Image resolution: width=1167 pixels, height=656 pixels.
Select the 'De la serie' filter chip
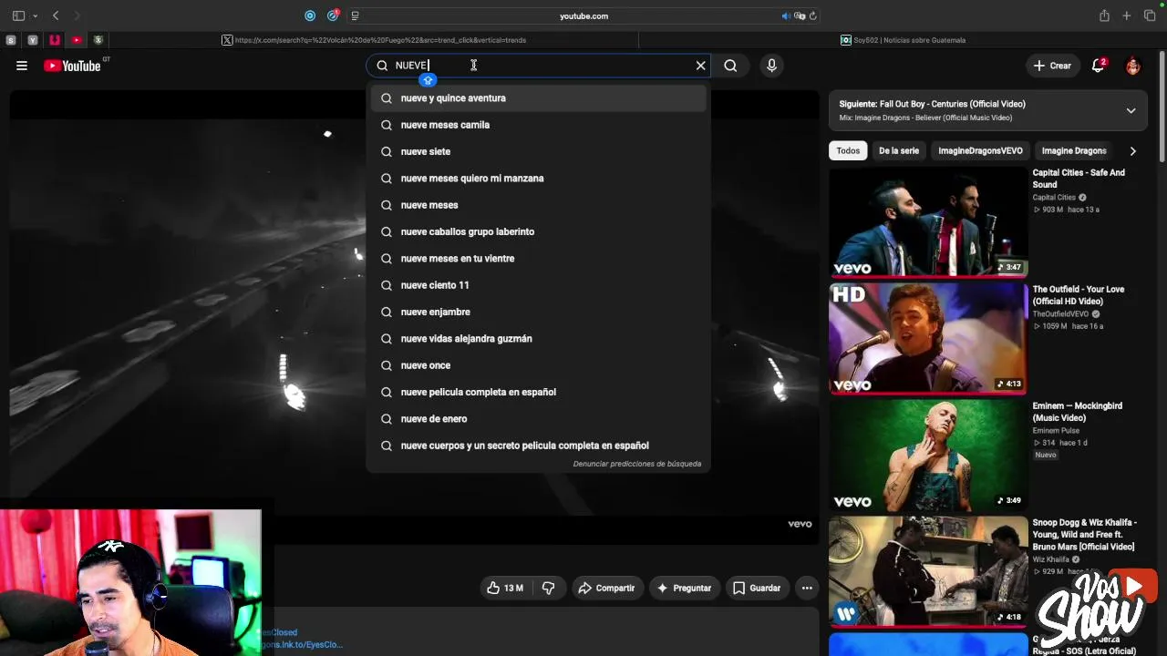coord(899,151)
